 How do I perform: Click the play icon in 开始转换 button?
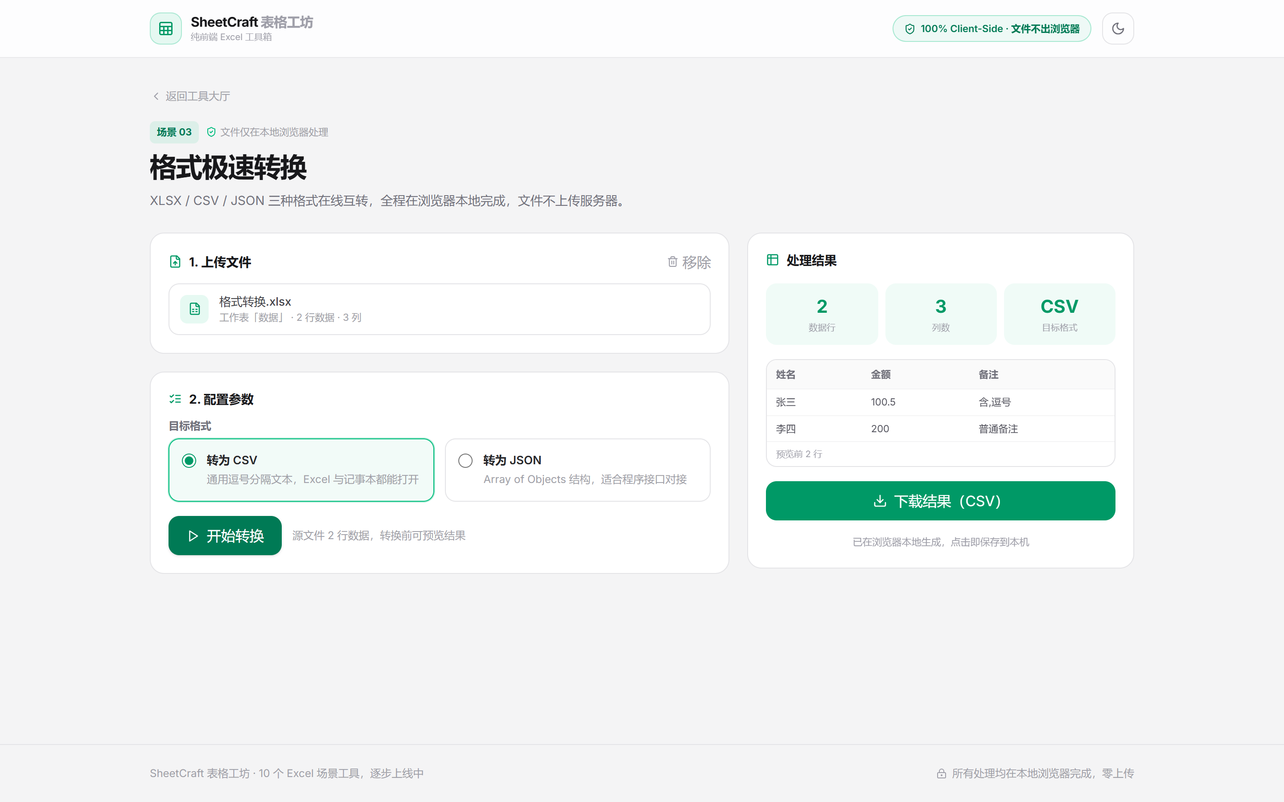[x=193, y=536]
